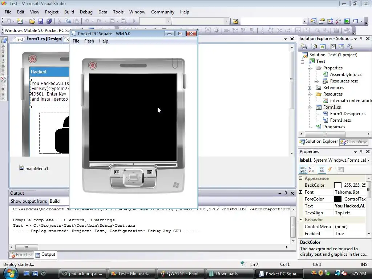The width and height of the screenshot is (372, 279).
Task: Open Properties Window toolbar icon
Action: (322, 21)
